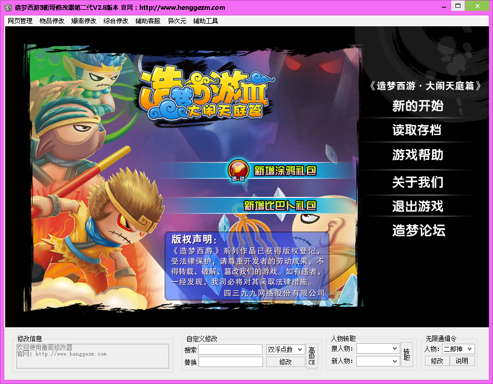Select 读取存档 to load a save
This screenshot has height=384, width=493.
coord(417,130)
